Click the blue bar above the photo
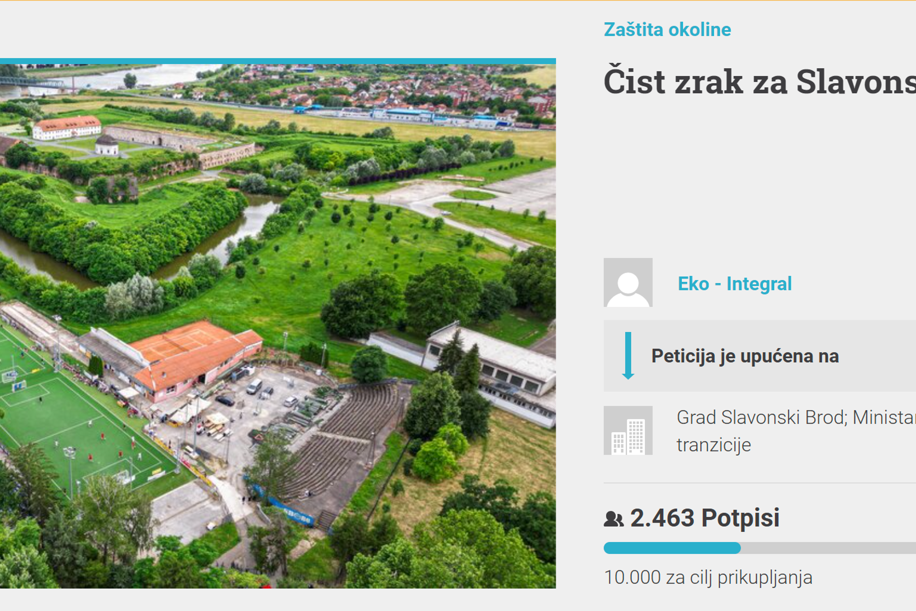This screenshot has width=916, height=611. pos(278,61)
